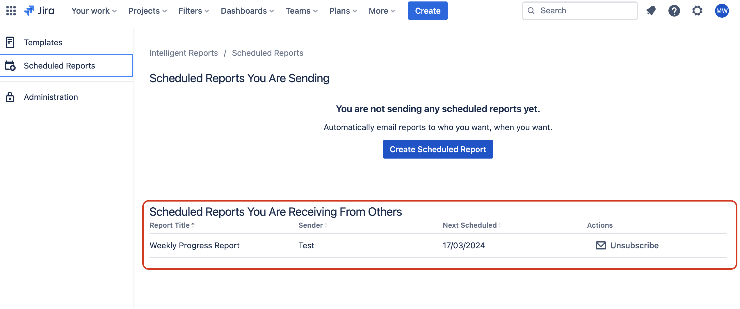Viewport: 740px width, 309px height.
Task: Toggle sorting on the Sender column
Action: (x=326, y=225)
